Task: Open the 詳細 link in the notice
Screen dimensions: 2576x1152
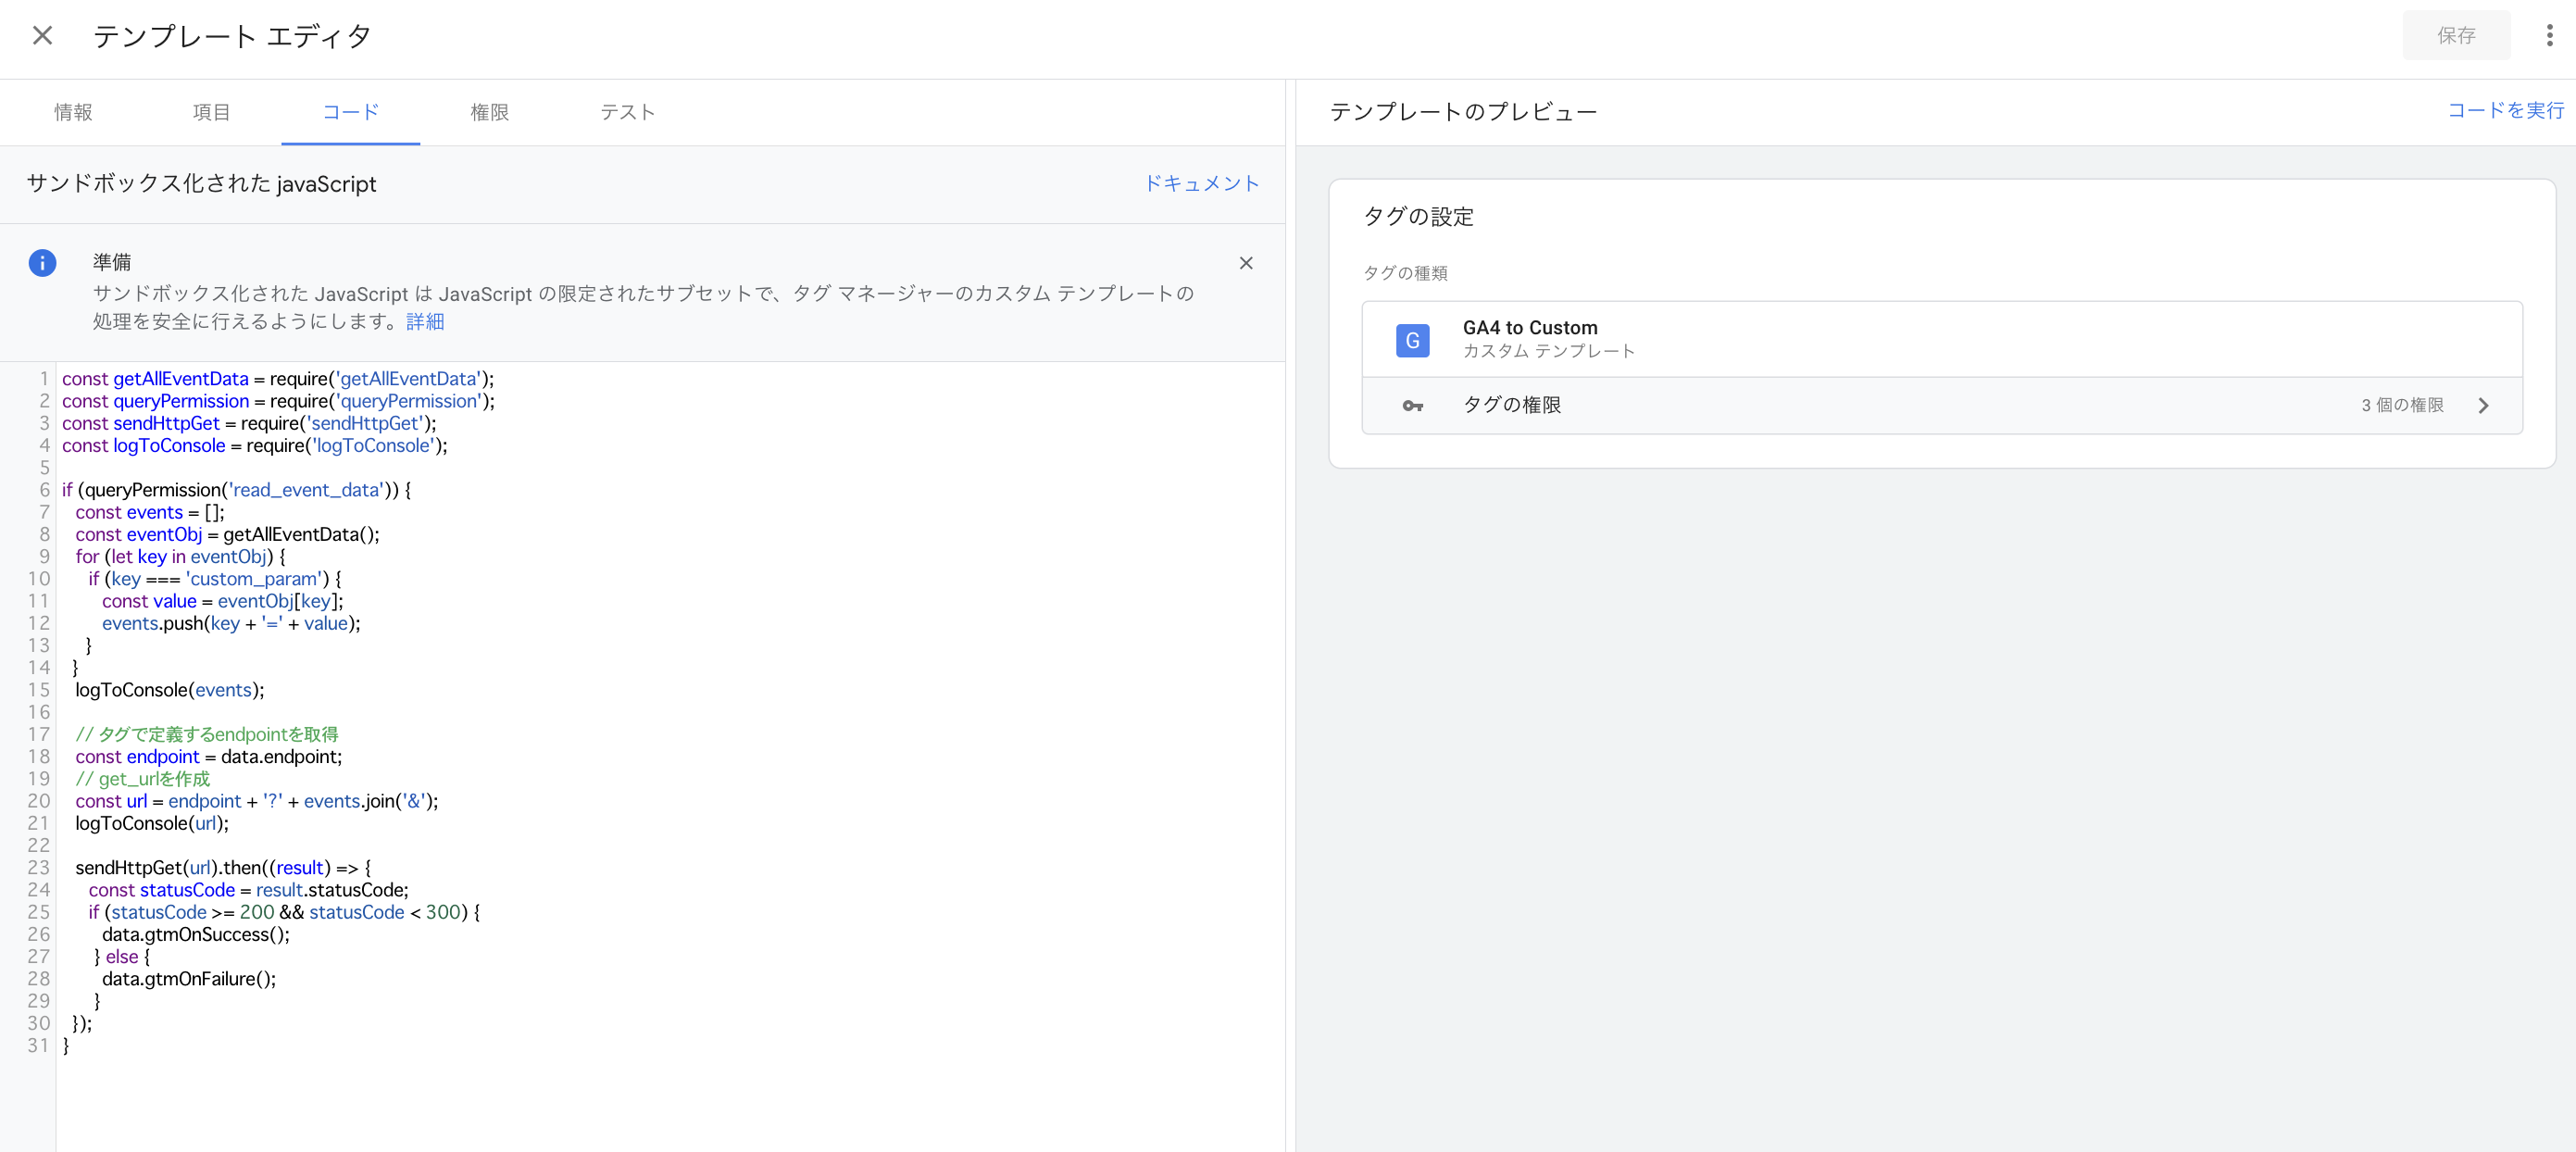Action: (x=424, y=321)
